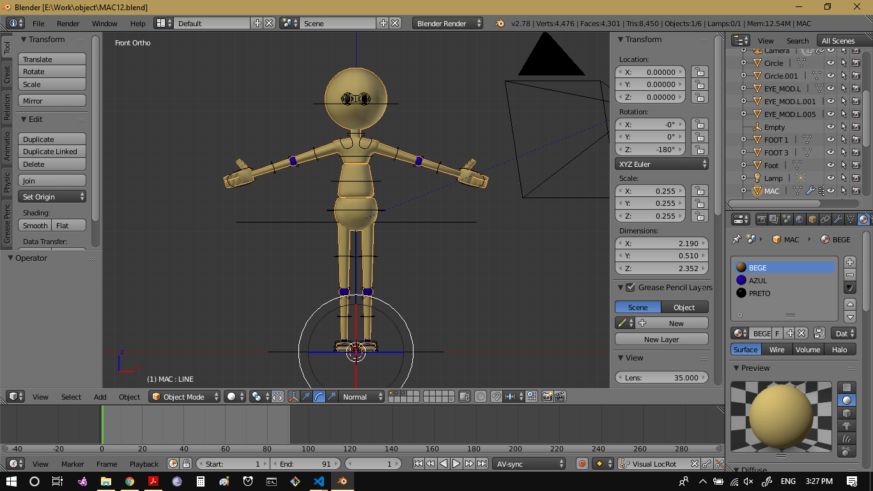This screenshot has width=873, height=491.
Task: Switch to the Wire material type tab
Action: (x=776, y=350)
